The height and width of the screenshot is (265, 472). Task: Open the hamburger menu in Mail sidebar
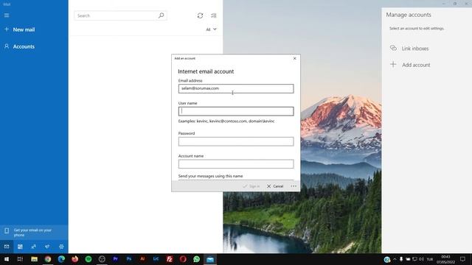7,15
